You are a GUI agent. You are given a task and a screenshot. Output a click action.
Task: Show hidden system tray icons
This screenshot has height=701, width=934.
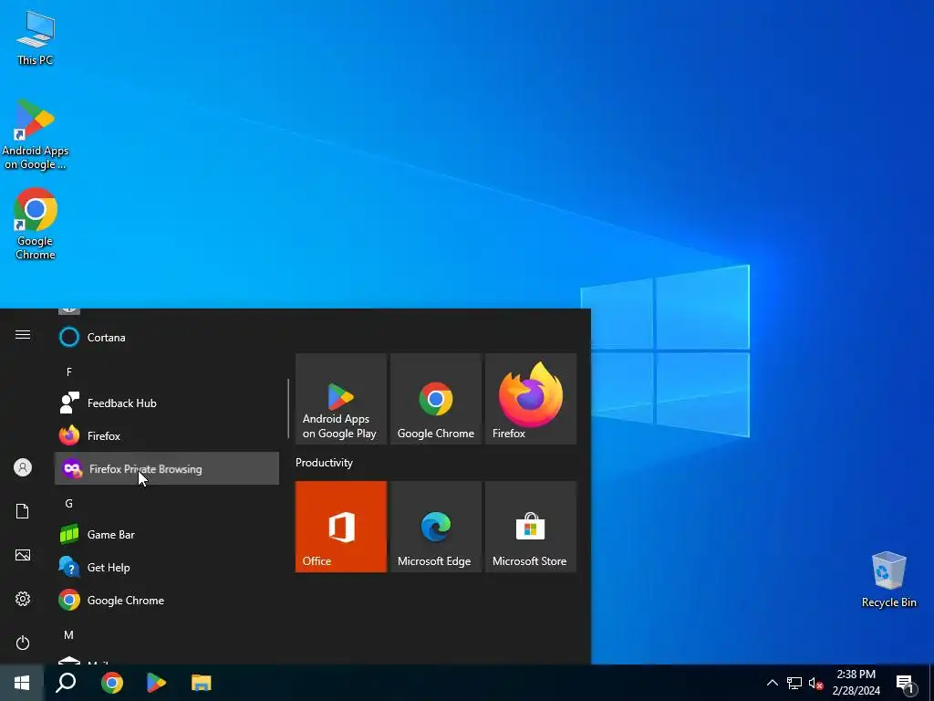[772, 683]
